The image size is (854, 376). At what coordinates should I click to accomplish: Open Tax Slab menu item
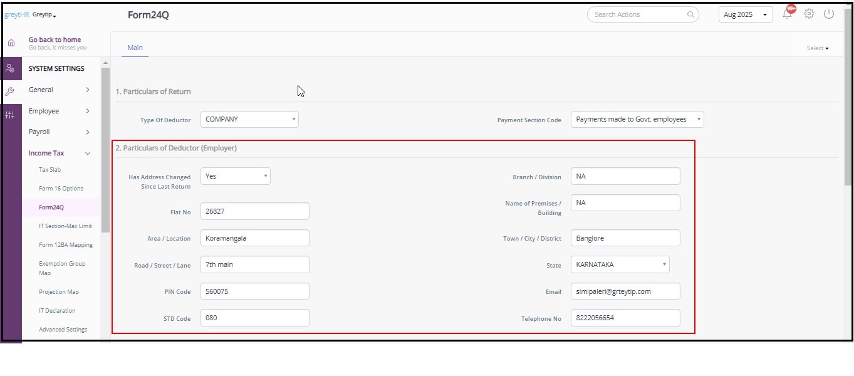coord(49,170)
